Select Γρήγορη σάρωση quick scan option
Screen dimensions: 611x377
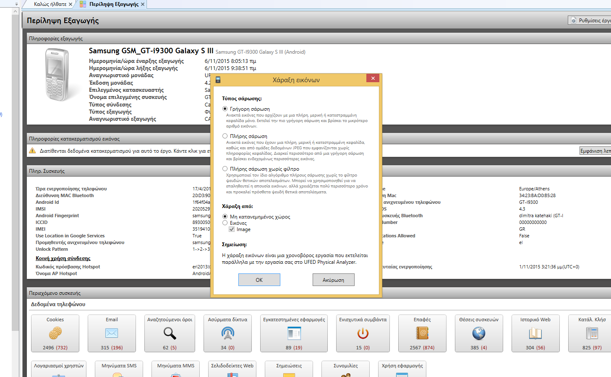(225, 109)
